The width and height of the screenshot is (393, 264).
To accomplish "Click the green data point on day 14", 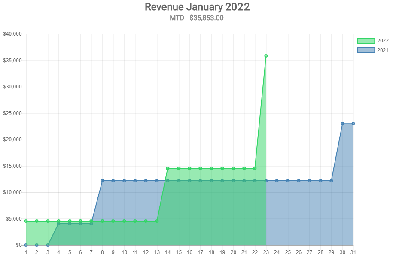I will point(168,168).
